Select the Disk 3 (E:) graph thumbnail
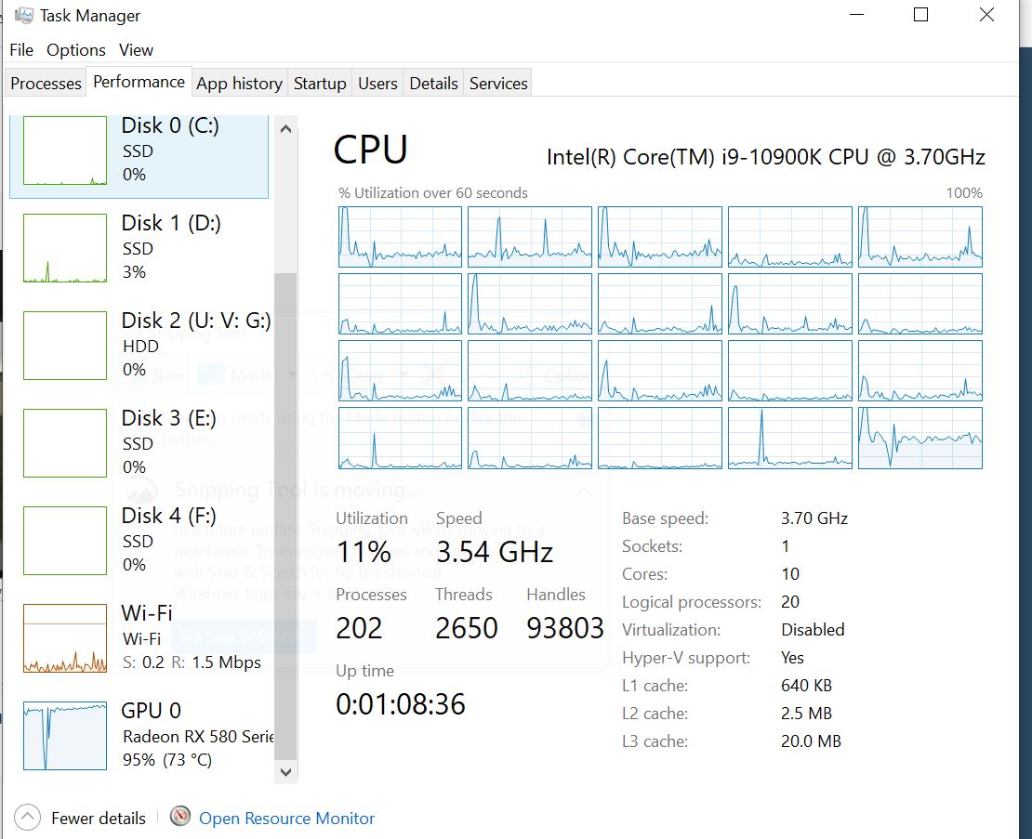This screenshot has height=839, width=1032. coord(65,442)
